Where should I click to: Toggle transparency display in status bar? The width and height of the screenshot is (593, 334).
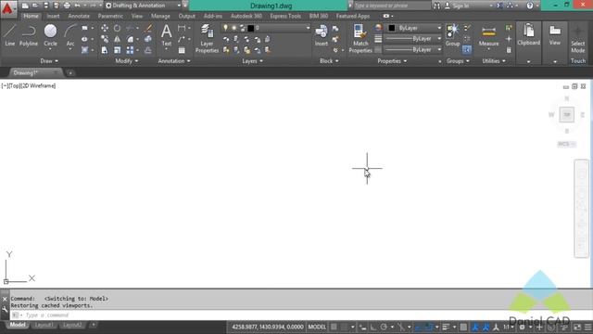(x=463, y=327)
